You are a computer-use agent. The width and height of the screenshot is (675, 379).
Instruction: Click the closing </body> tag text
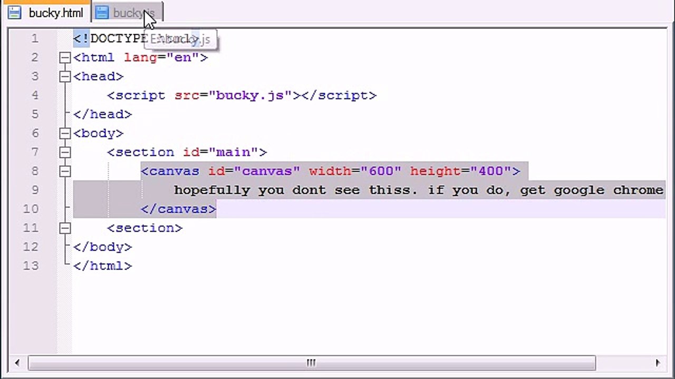pos(103,247)
